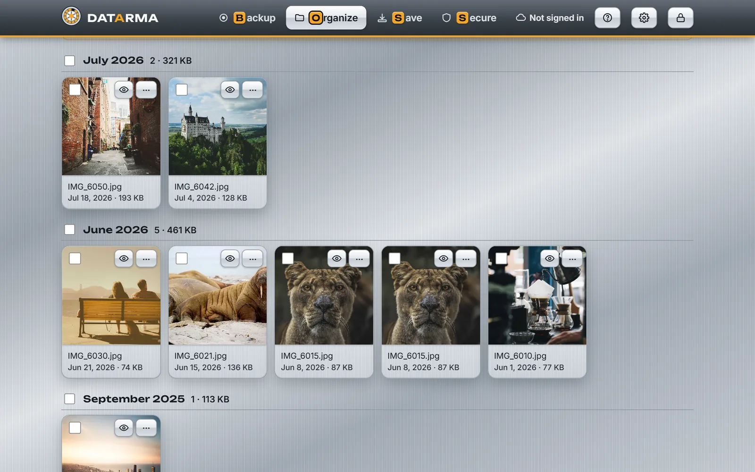Screen dimensions: 755x472
Task: Tick the September 2025 group checkbox
Action: [x=70, y=399]
